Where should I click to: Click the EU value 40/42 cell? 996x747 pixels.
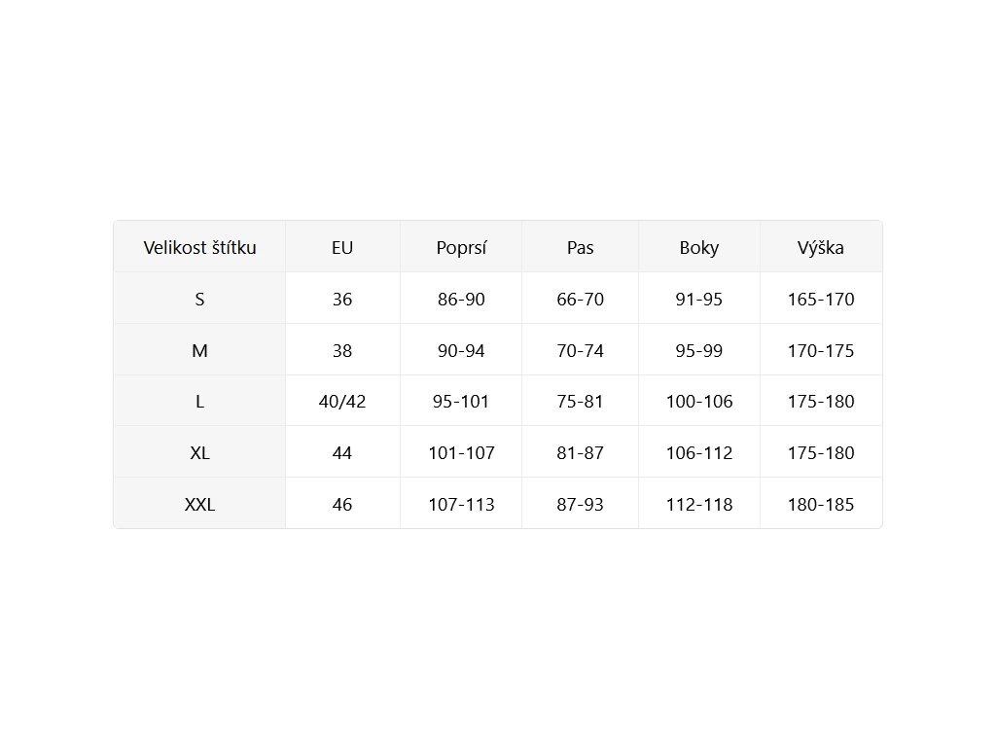[342, 401]
